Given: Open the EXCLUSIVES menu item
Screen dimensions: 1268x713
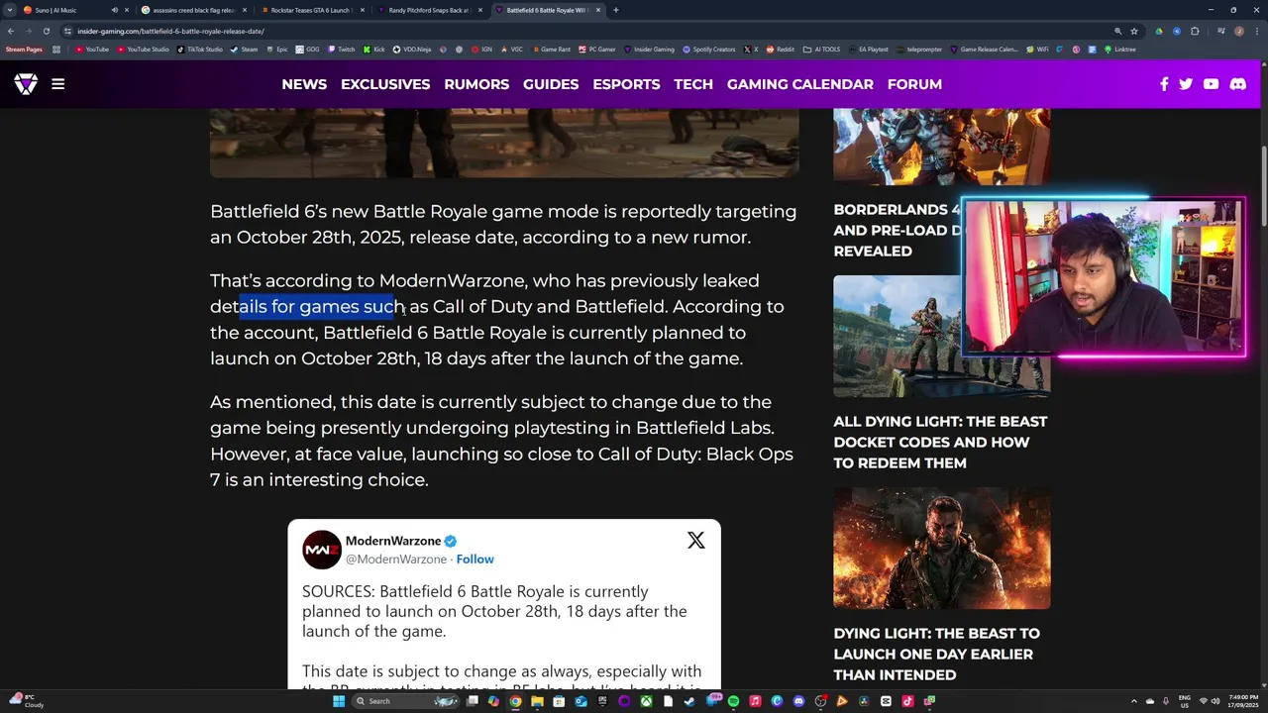Looking at the screenshot, I should 385,84.
